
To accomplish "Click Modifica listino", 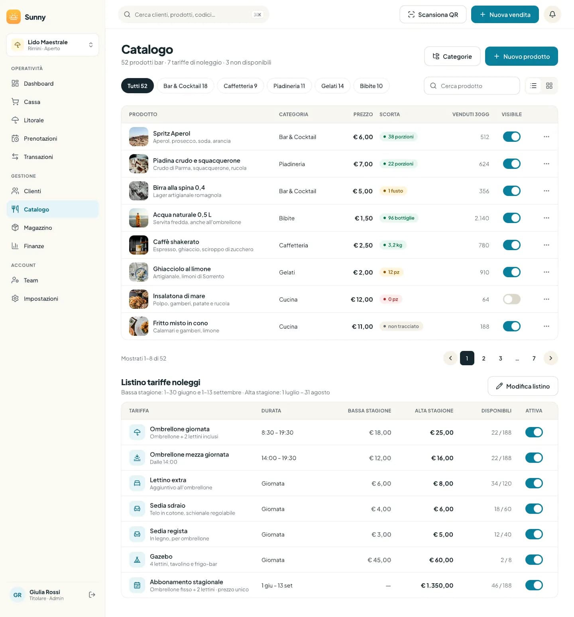I will tap(523, 386).
